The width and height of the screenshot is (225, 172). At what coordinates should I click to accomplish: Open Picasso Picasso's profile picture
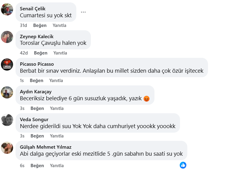click(x=7, y=64)
